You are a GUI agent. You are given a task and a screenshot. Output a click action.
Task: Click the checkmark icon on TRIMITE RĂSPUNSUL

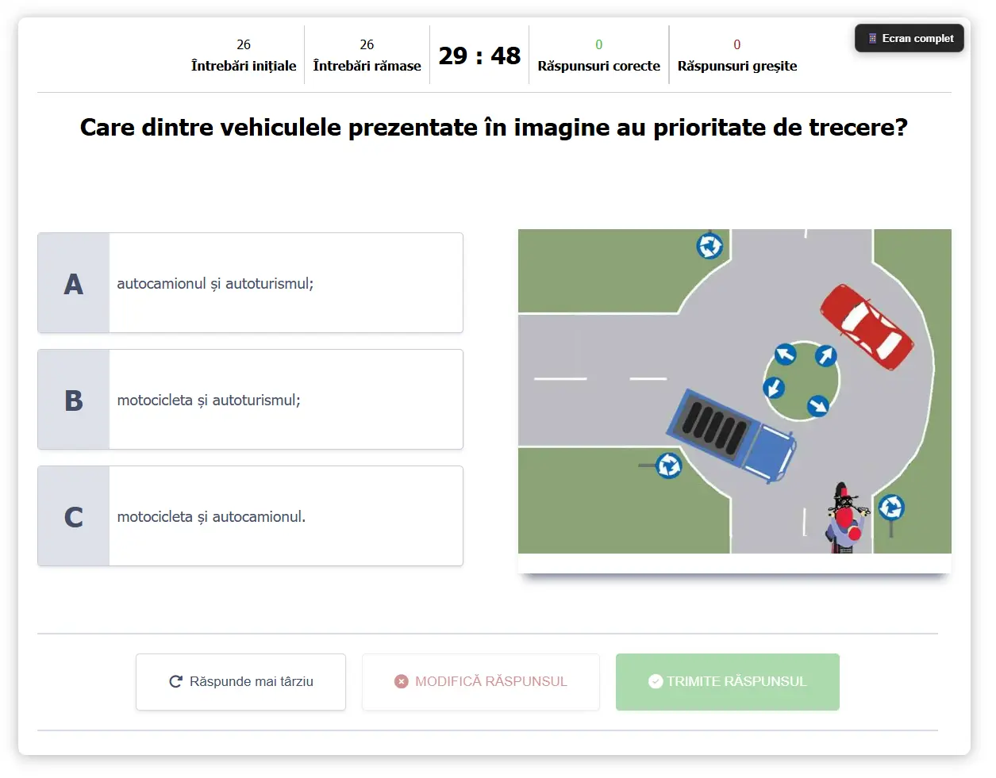(656, 681)
